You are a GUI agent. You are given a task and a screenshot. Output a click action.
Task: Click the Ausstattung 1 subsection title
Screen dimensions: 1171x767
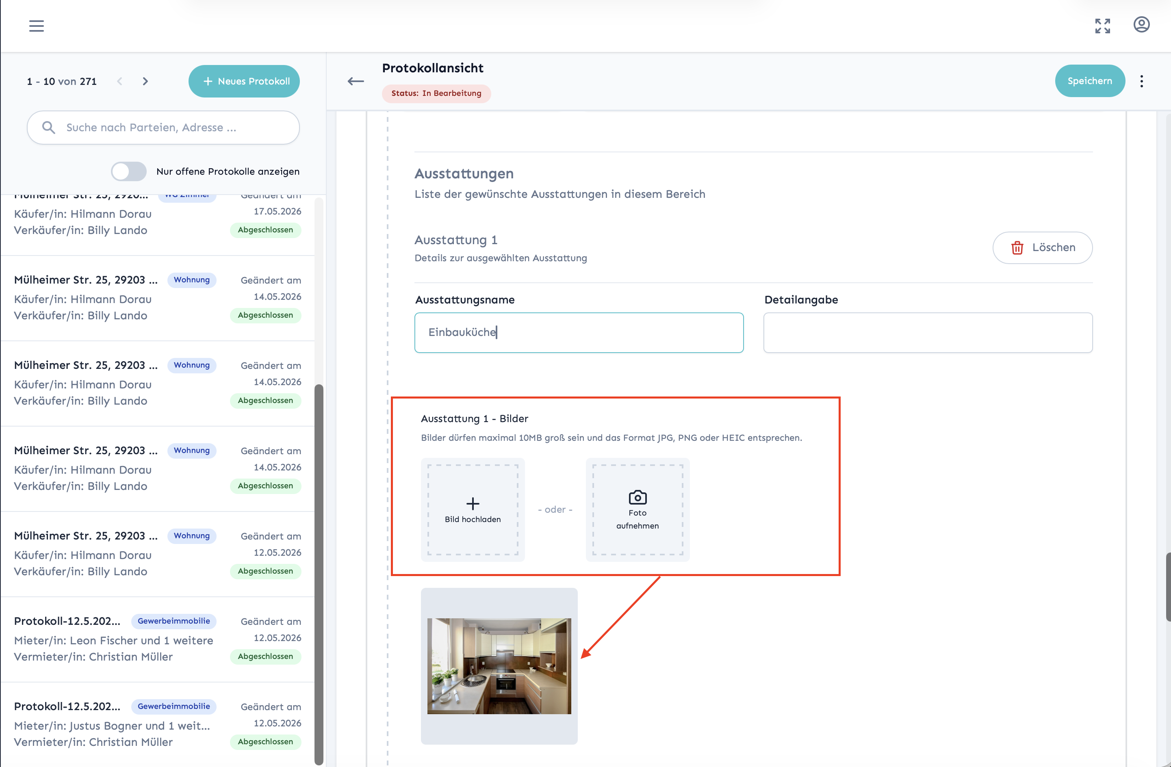[x=456, y=240]
